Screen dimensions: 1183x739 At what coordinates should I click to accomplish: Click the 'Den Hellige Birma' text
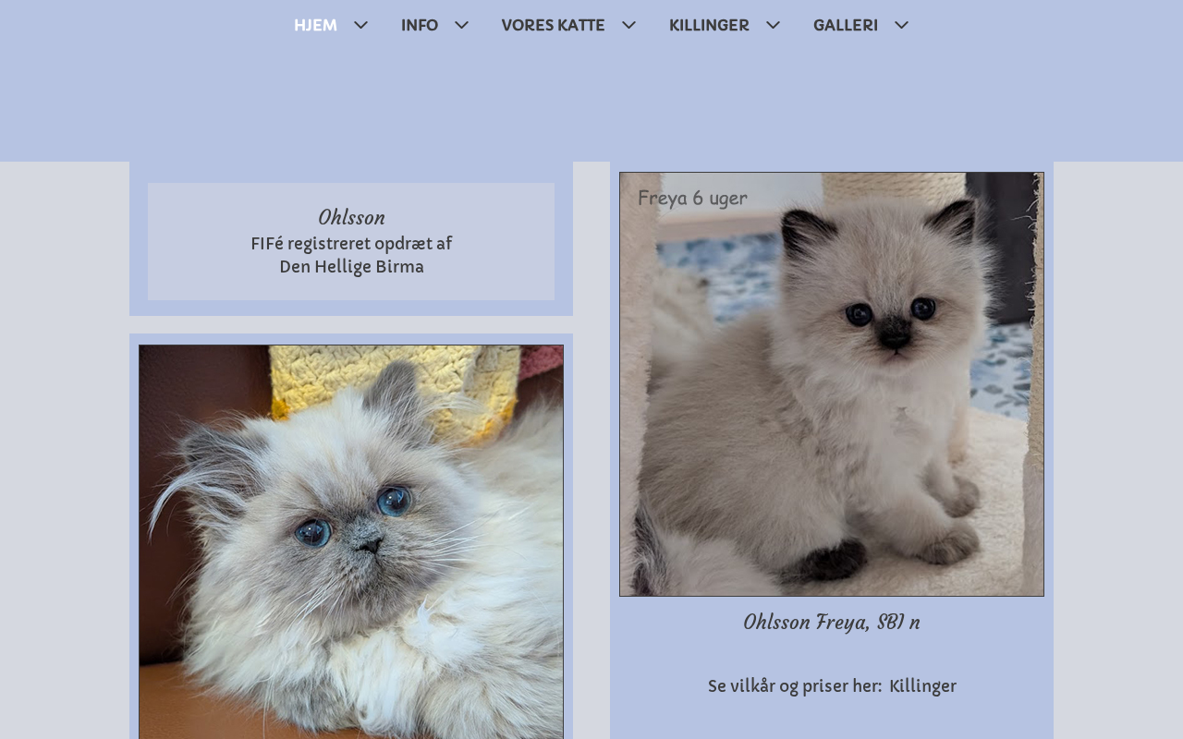[x=351, y=267]
